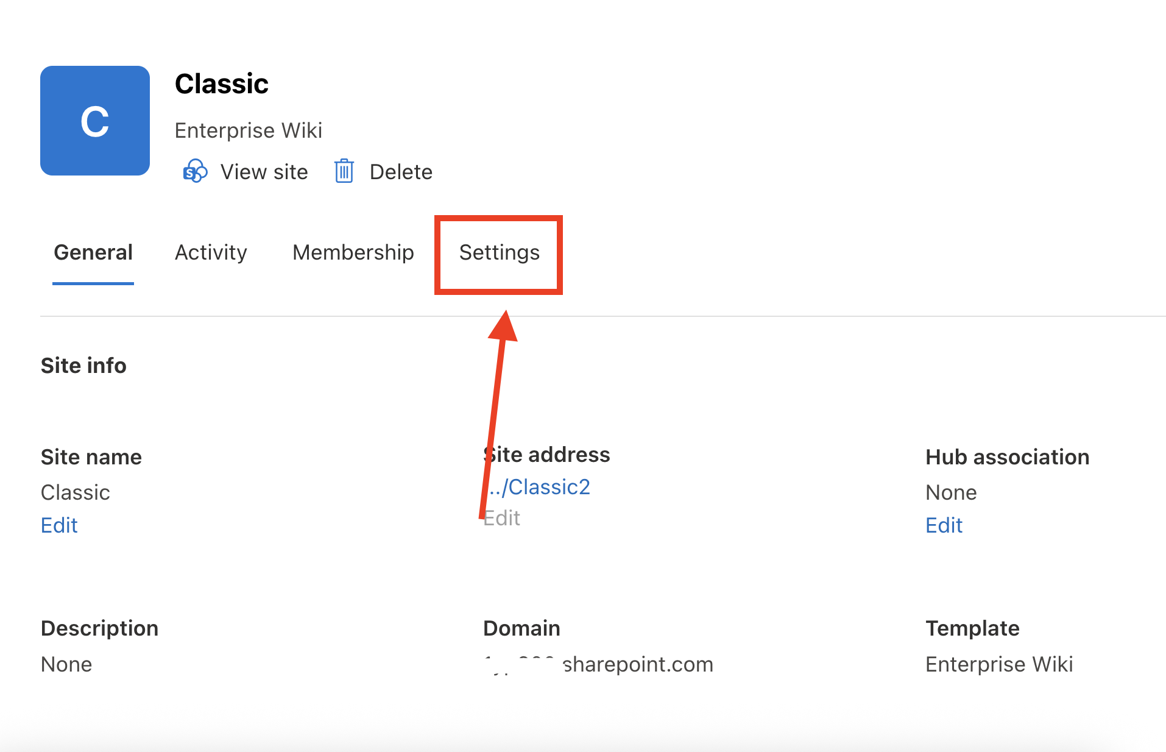The width and height of the screenshot is (1166, 752).
Task: Click the None value under Hub association
Action: [x=950, y=492]
